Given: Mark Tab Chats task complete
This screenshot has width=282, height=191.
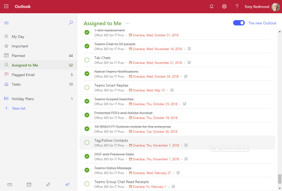Looking at the screenshot, I should coord(87,60).
